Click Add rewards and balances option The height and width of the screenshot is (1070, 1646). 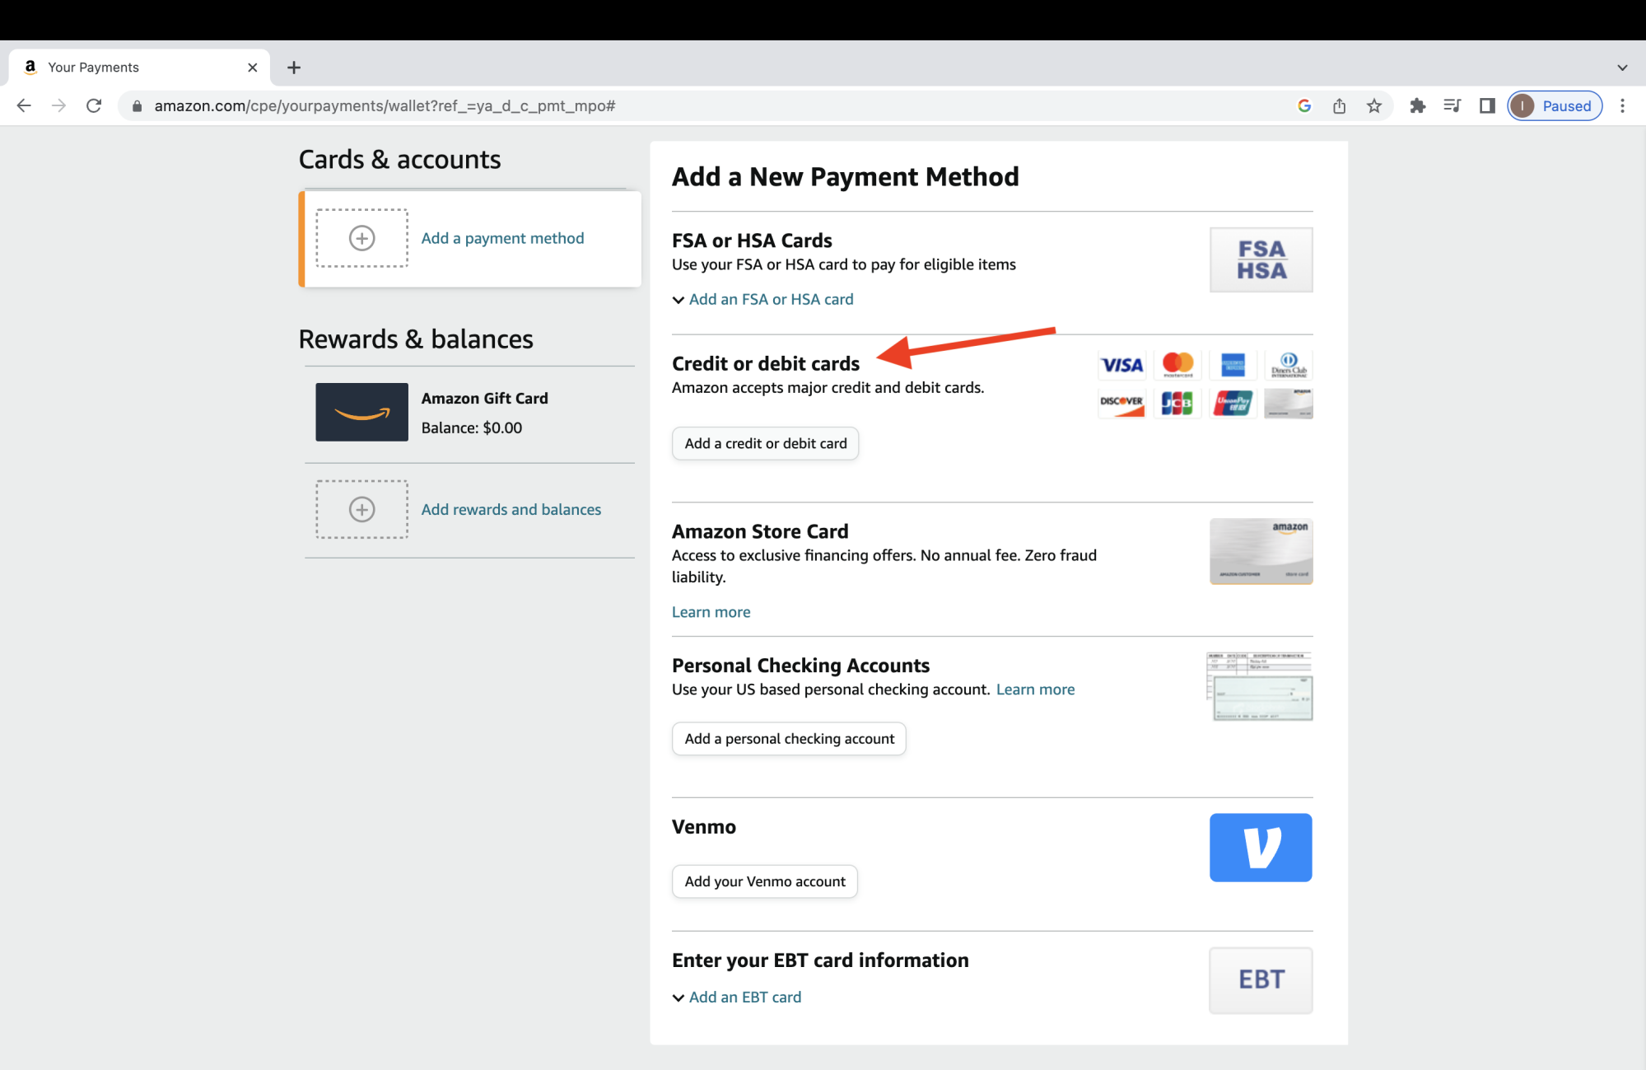pyautogui.click(x=510, y=508)
